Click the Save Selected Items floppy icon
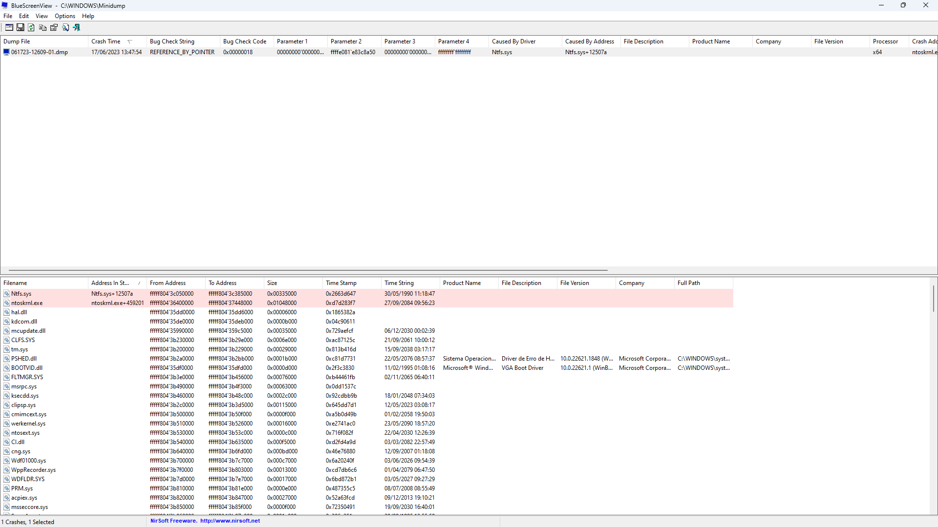Image resolution: width=938 pixels, height=527 pixels. click(x=21, y=27)
